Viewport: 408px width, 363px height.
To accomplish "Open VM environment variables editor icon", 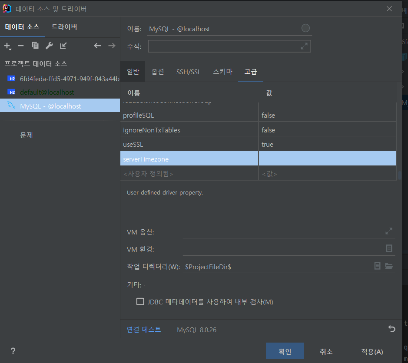I will [x=389, y=248].
